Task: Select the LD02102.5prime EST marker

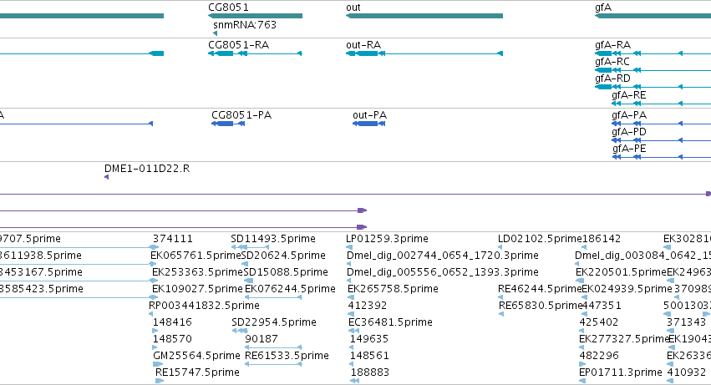Action: (500, 247)
